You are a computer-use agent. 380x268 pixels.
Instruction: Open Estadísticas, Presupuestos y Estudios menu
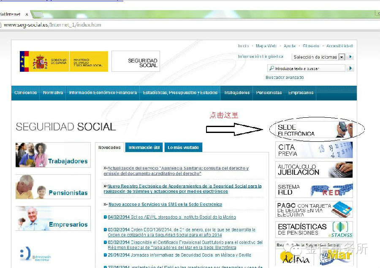tap(180, 93)
